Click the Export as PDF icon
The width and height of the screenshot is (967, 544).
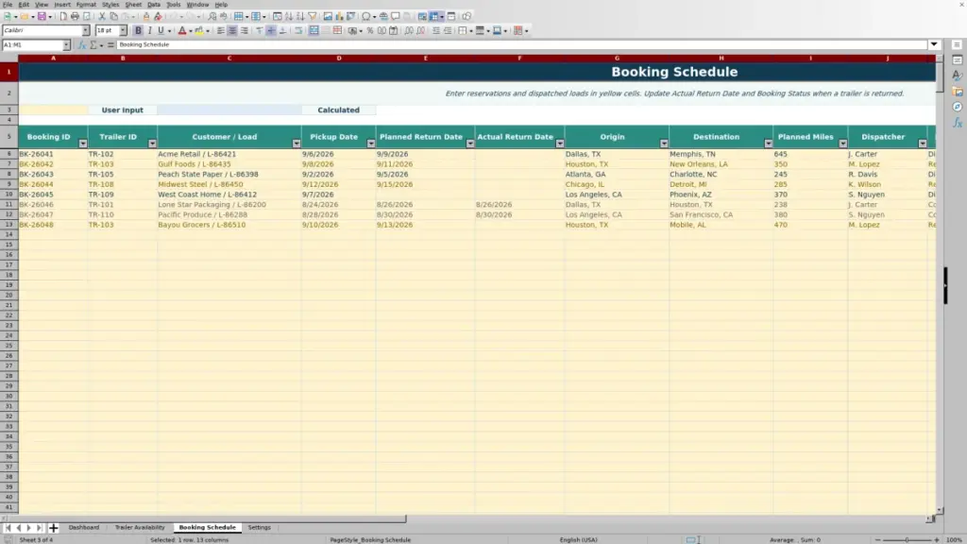pyautogui.click(x=63, y=17)
